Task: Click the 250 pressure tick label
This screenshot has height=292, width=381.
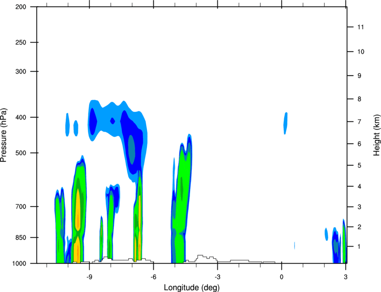Action: pos(21,42)
